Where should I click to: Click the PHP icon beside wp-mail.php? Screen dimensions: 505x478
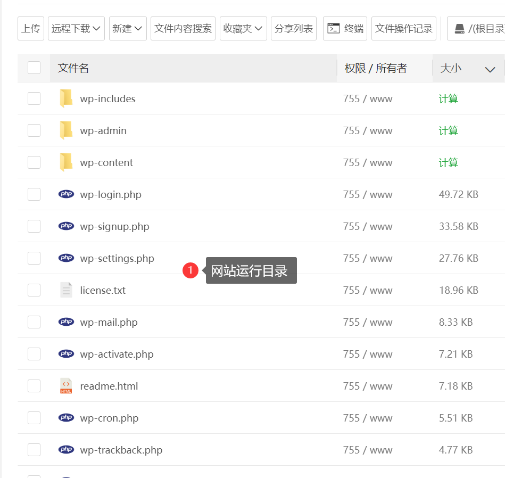tap(66, 322)
